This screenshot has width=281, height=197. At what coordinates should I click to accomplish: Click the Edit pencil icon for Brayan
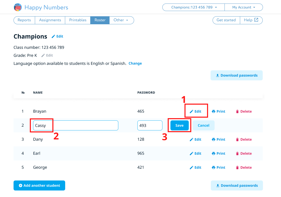(x=192, y=112)
